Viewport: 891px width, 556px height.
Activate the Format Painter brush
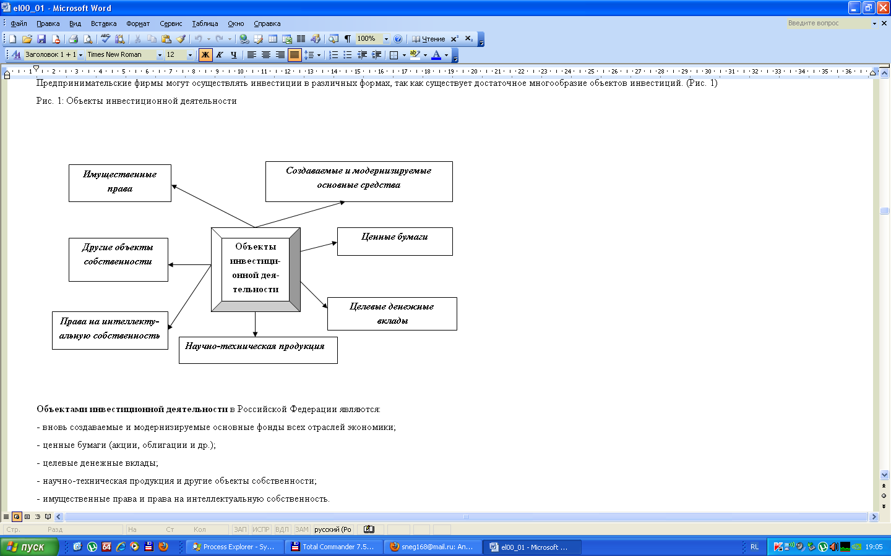pyautogui.click(x=181, y=39)
